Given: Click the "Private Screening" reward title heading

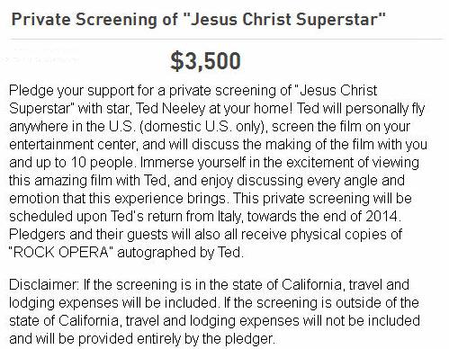Looking at the screenshot, I should (x=198, y=20).
